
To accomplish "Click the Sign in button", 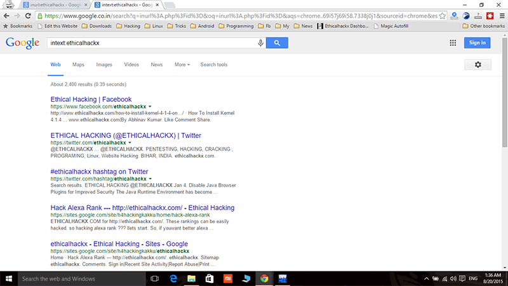I will (x=478, y=43).
